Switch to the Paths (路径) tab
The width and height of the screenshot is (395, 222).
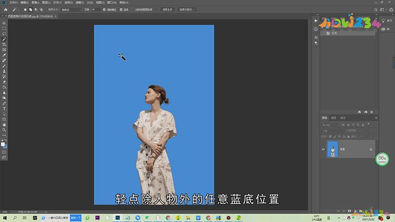[343, 118]
